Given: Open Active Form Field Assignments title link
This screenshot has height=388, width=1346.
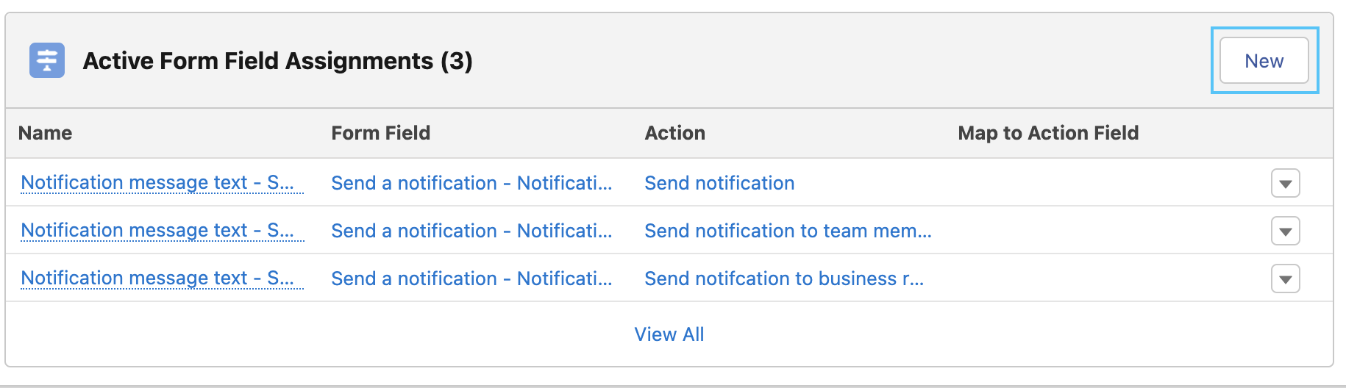Looking at the screenshot, I should tap(277, 60).
